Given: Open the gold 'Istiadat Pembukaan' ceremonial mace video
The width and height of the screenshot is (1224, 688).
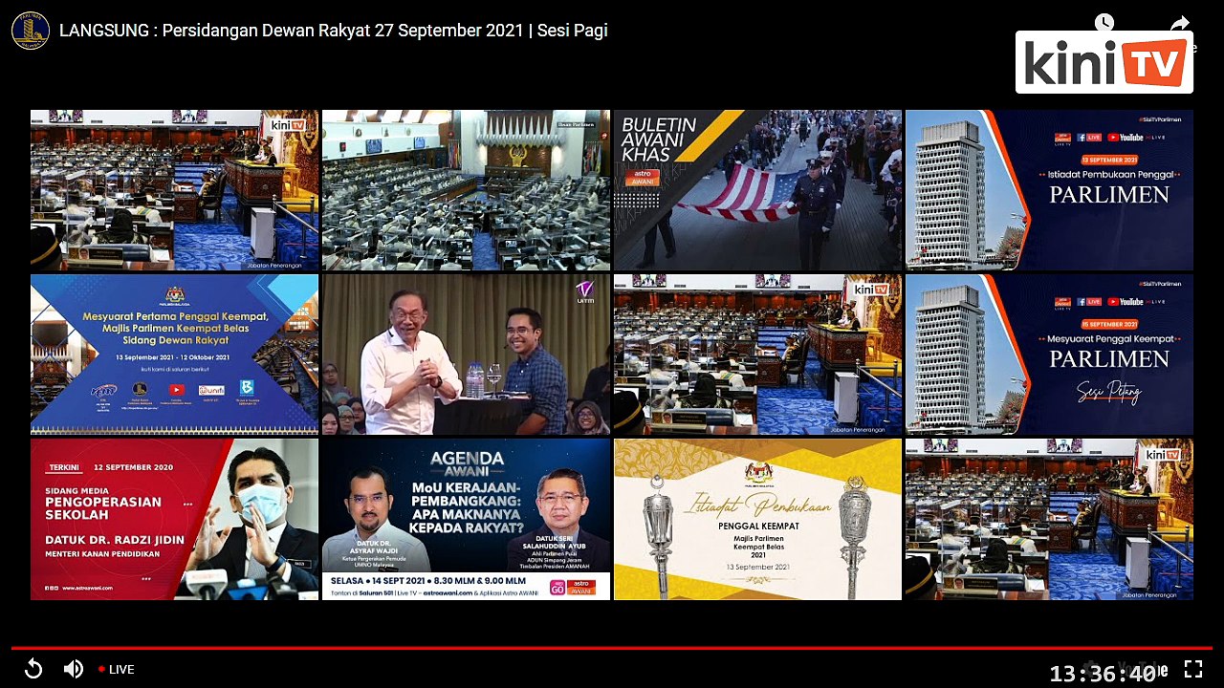Looking at the screenshot, I should (x=757, y=519).
